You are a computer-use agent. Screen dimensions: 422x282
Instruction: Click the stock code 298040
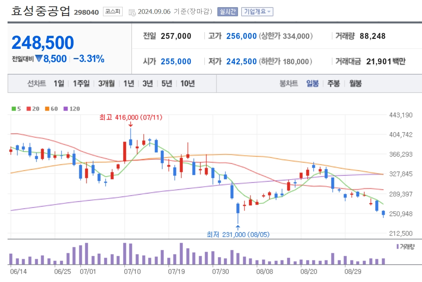tap(86, 12)
